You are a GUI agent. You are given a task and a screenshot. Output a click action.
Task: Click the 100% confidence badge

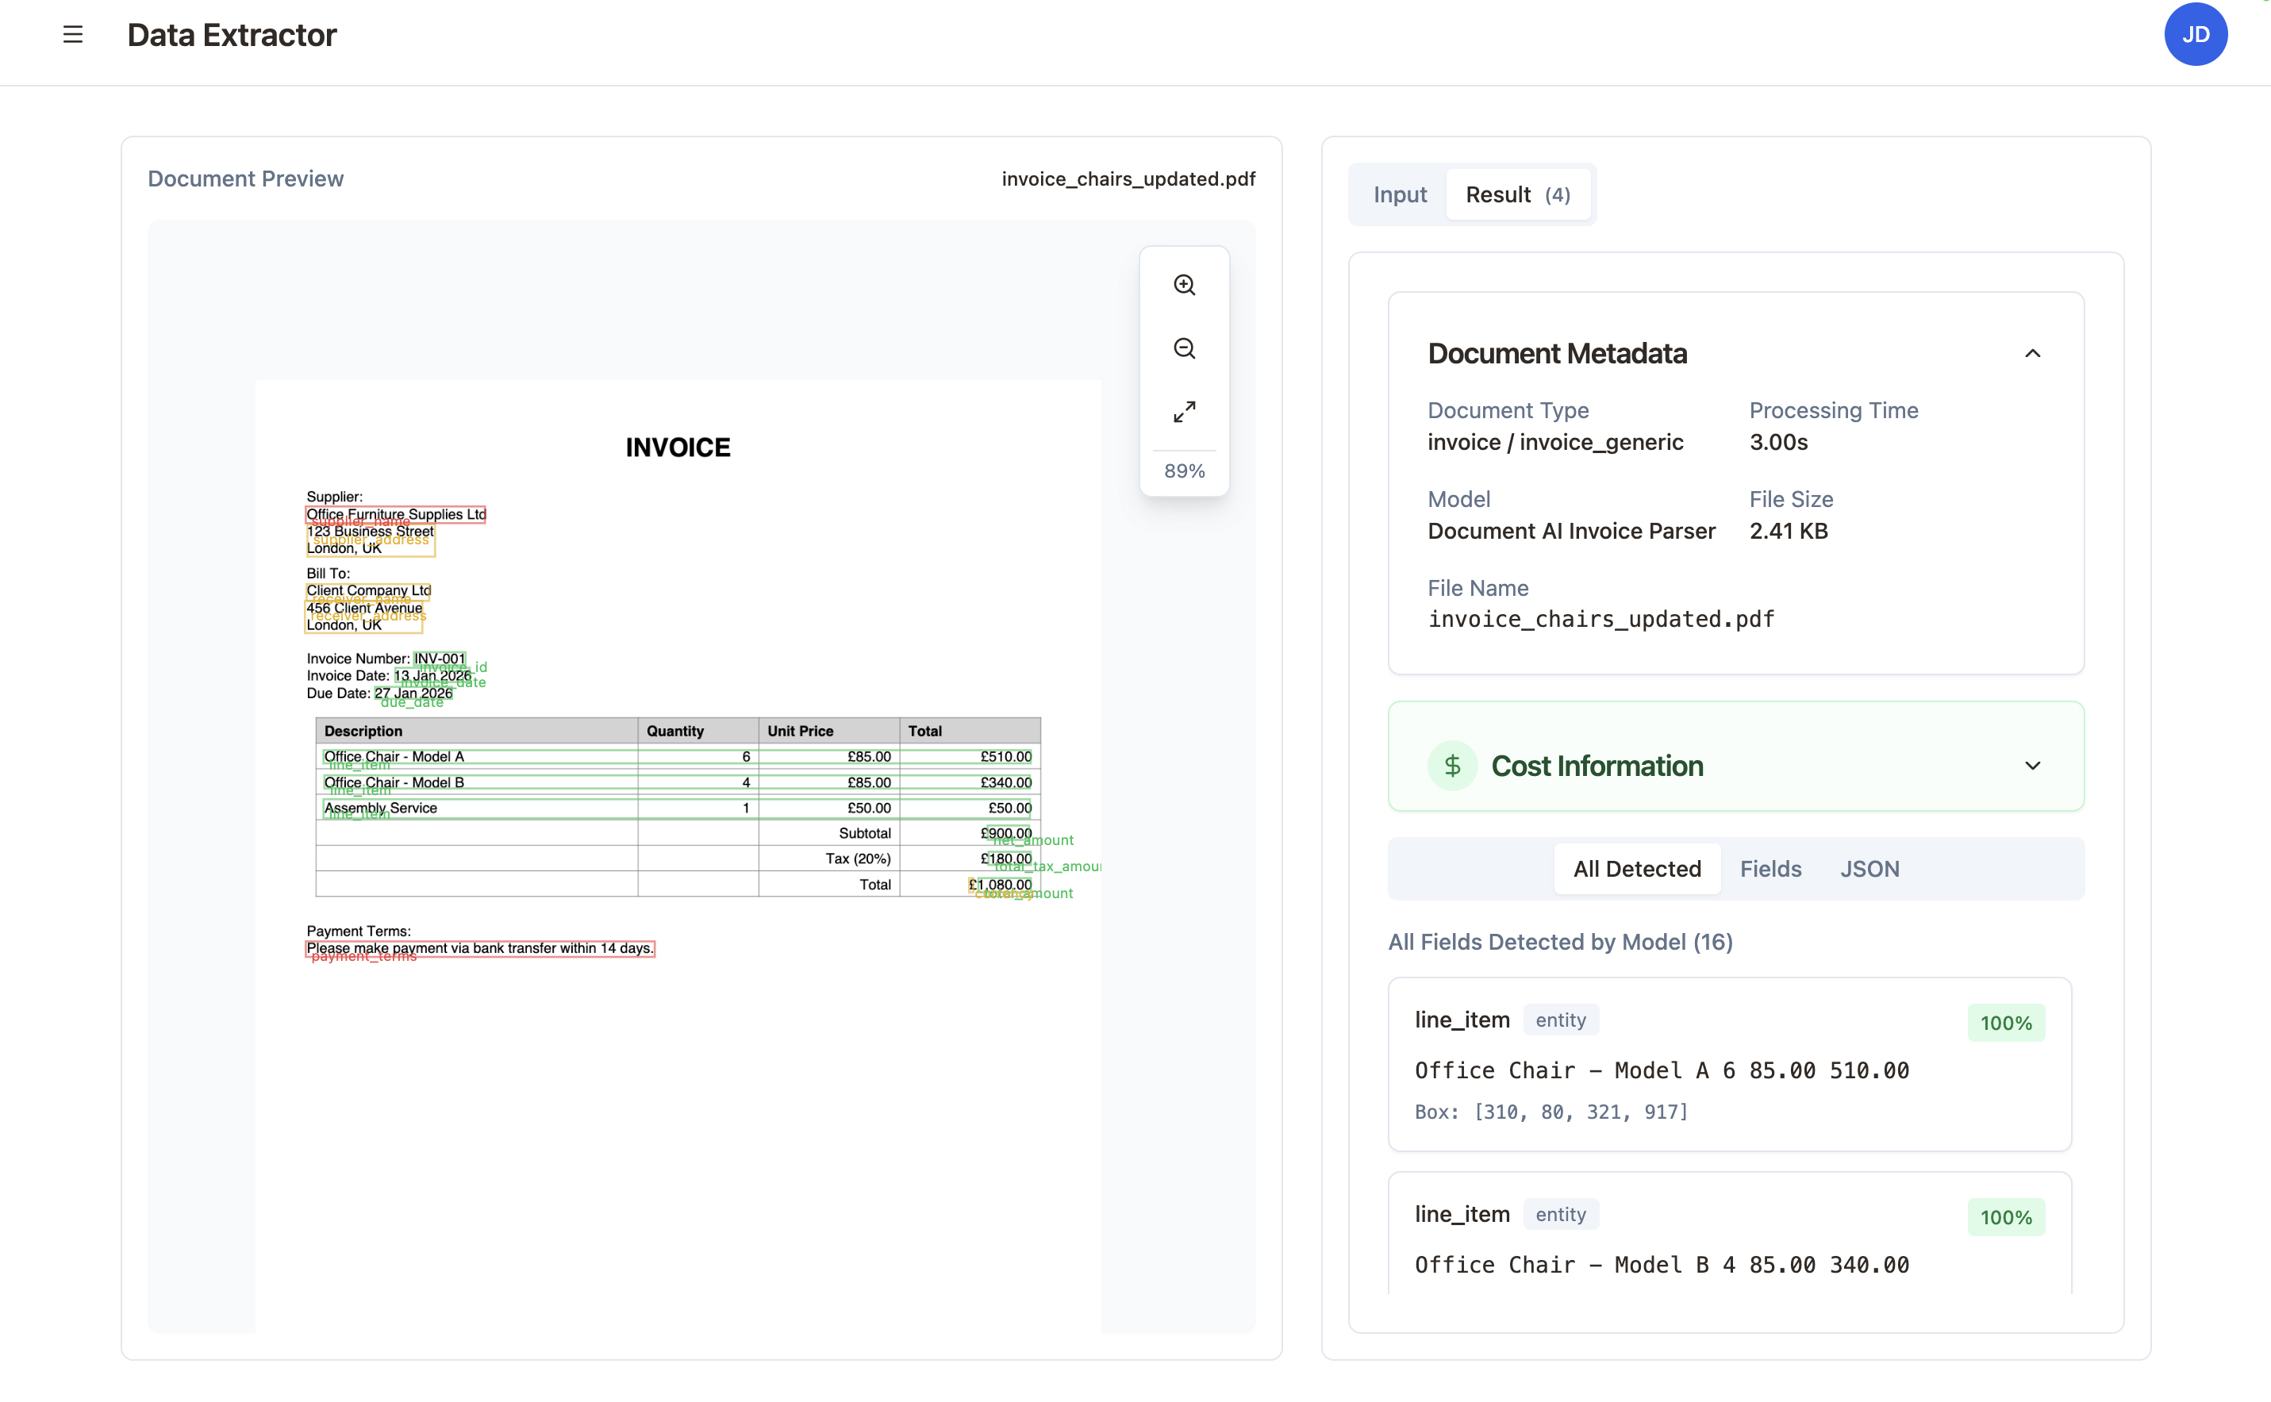pos(2006,1023)
